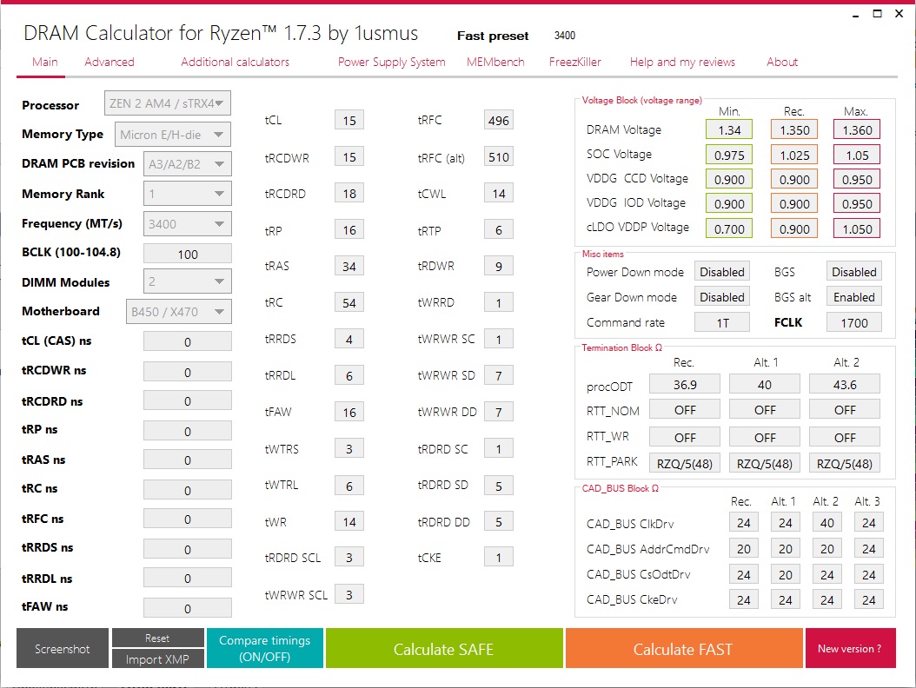Click cLDO VDDP Voltage Max. value 1.050
Image resolution: width=916 pixels, height=688 pixels.
(857, 228)
